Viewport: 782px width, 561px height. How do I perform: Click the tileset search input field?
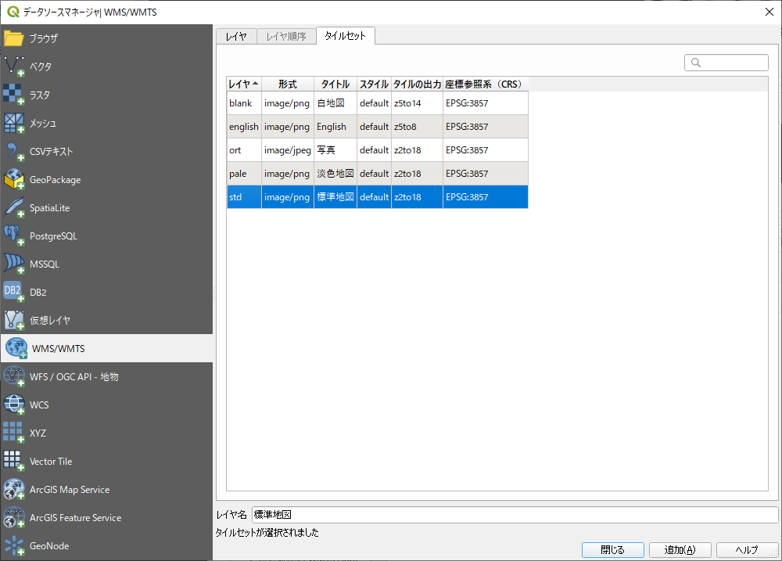pyautogui.click(x=726, y=63)
